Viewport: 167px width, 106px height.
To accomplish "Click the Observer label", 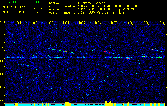I will coord(54,3).
